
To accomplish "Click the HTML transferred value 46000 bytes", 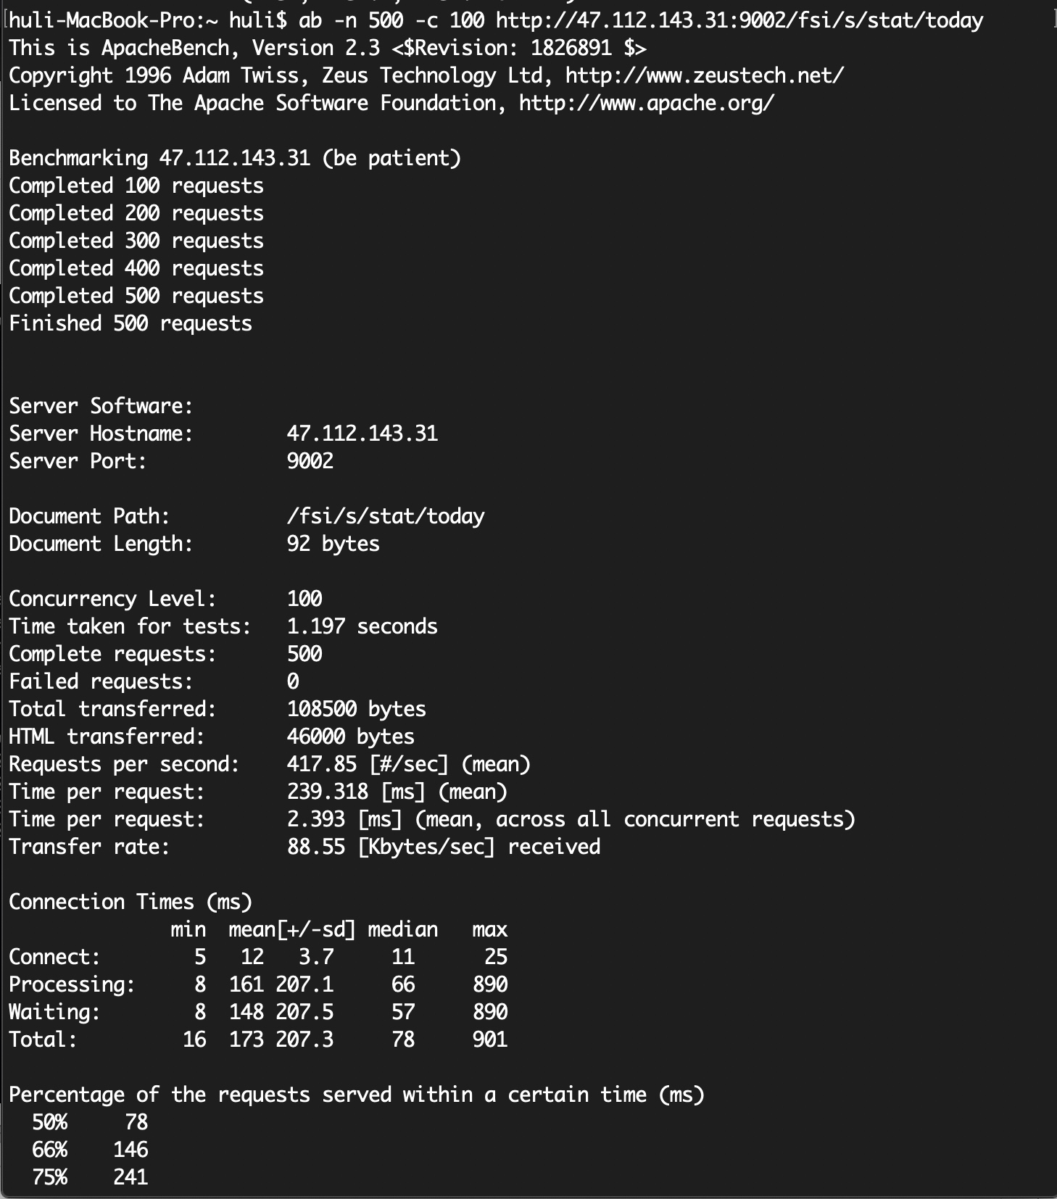I will [x=350, y=737].
